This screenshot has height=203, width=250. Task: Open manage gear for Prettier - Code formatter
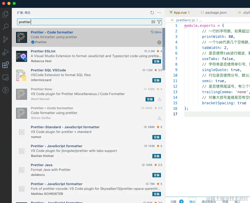click(159, 42)
